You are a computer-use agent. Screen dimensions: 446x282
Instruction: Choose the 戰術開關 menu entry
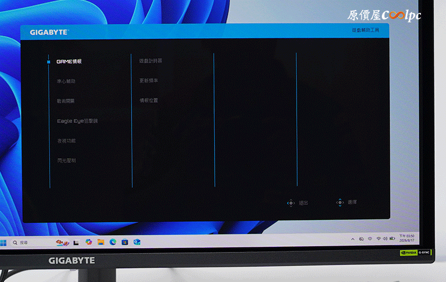pyautogui.click(x=66, y=101)
